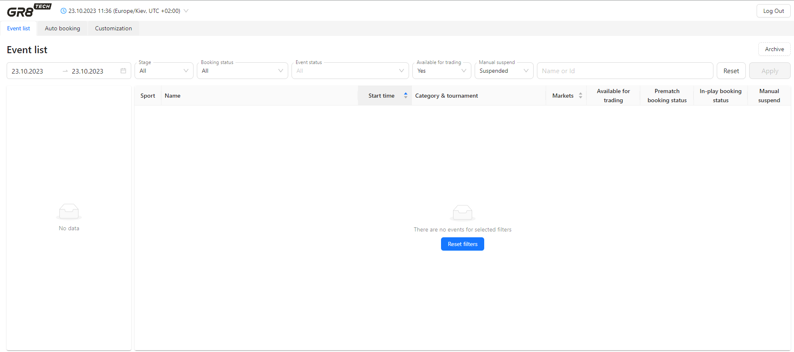Click the Prematch booking status header
Image resolution: width=794 pixels, height=352 pixels.
tap(667, 96)
